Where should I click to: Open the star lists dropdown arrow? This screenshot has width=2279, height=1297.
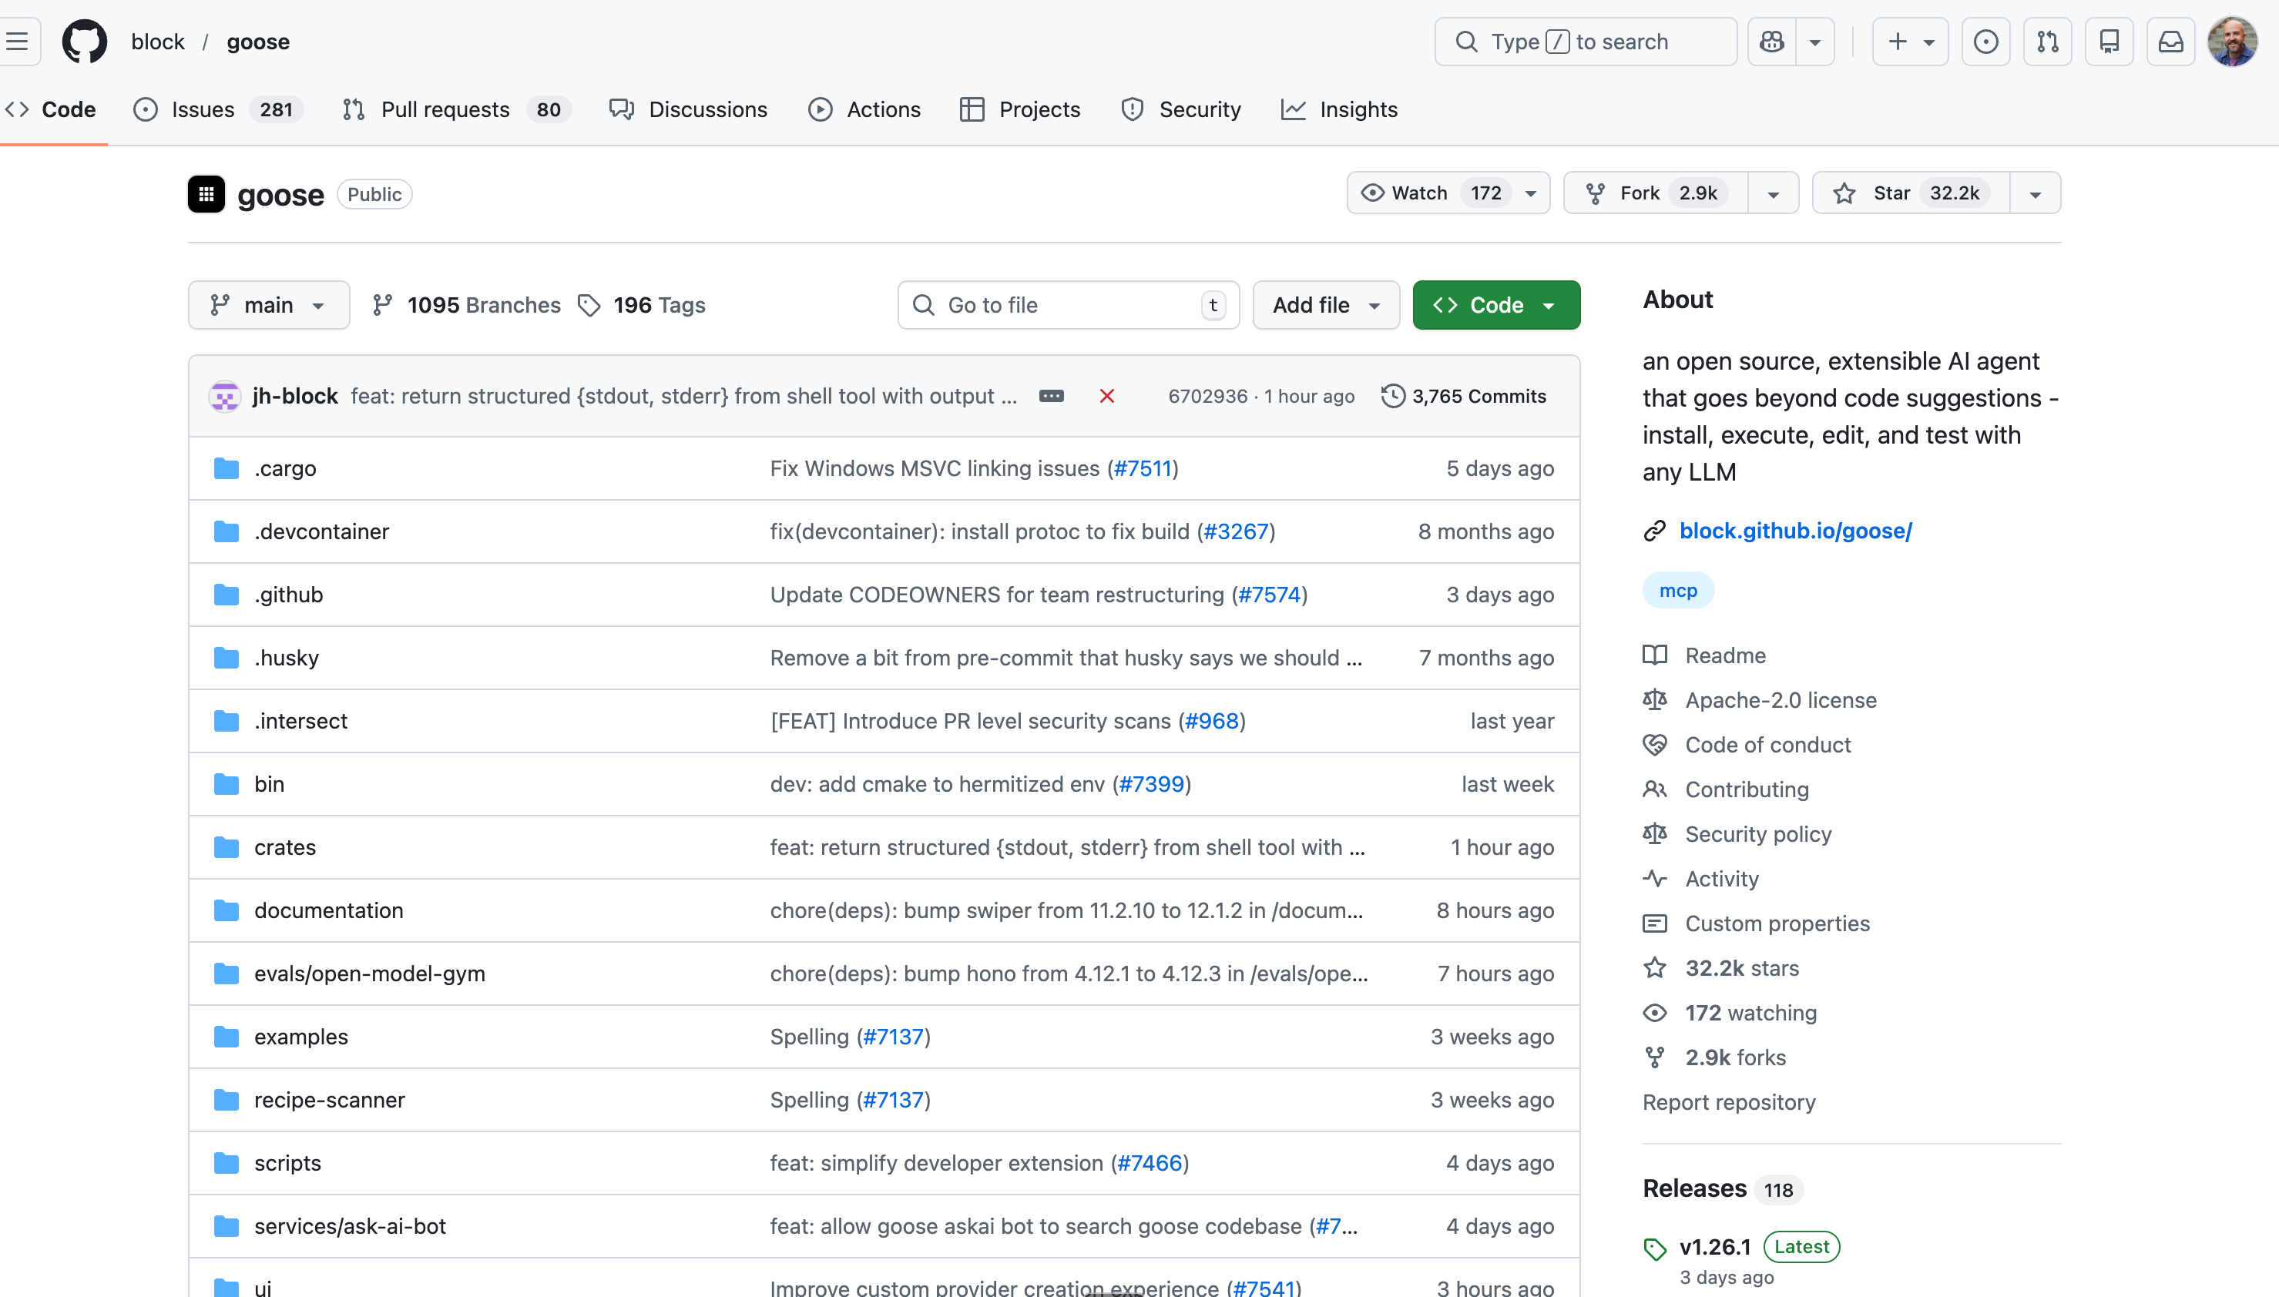tap(2035, 193)
